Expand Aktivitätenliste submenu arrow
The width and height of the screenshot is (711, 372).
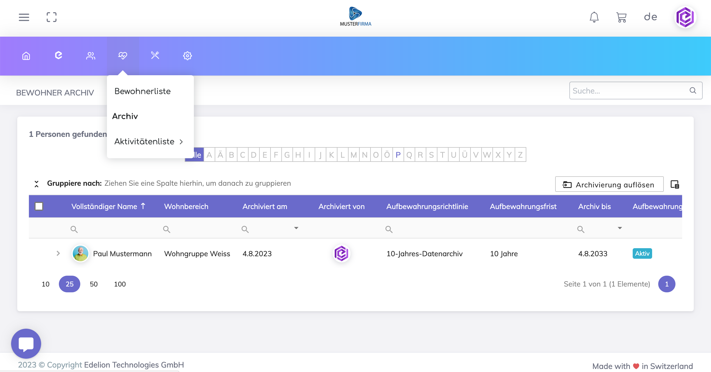pos(181,142)
